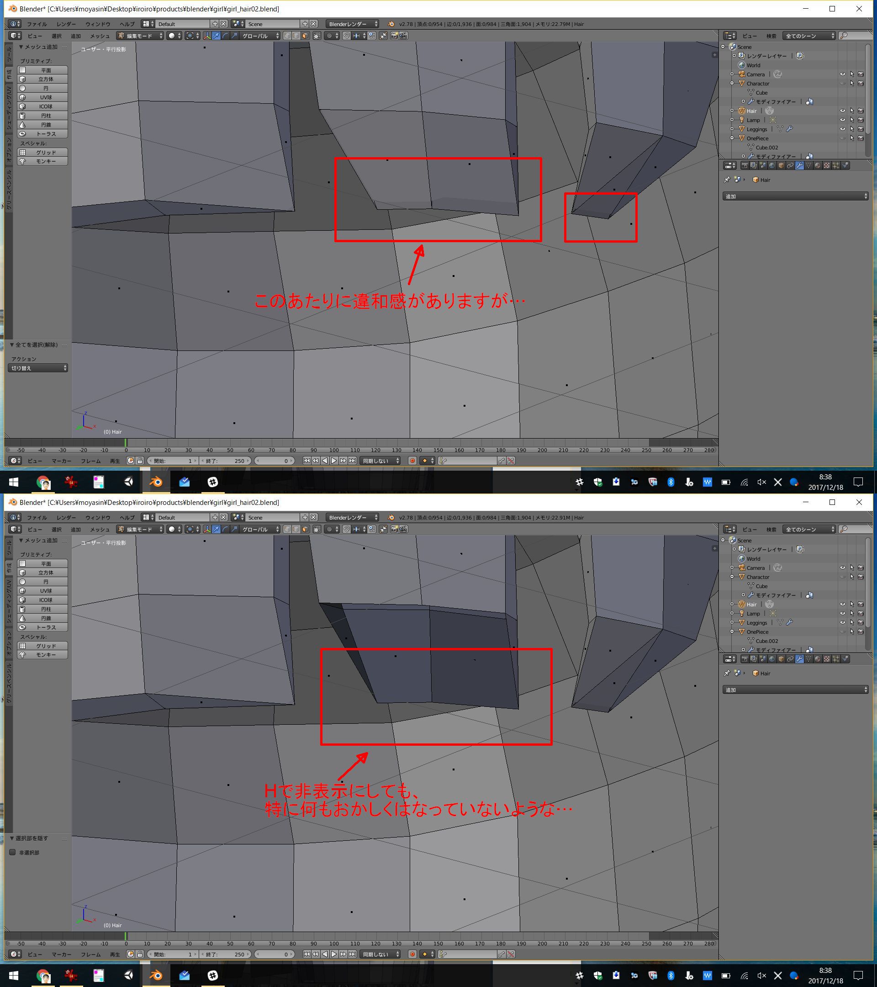This screenshot has width=877, height=987.
Task: Toggle limit selection to visible, top window header
Action: click(317, 36)
